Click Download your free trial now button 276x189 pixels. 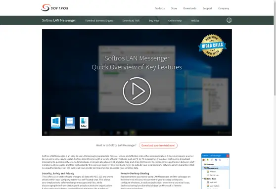pyautogui.click(x=158, y=145)
